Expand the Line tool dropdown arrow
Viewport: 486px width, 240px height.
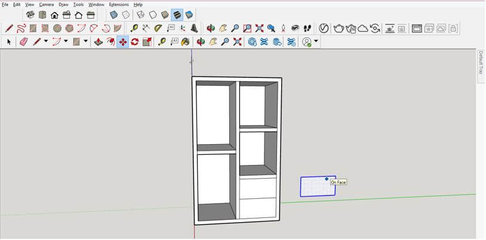point(46,41)
